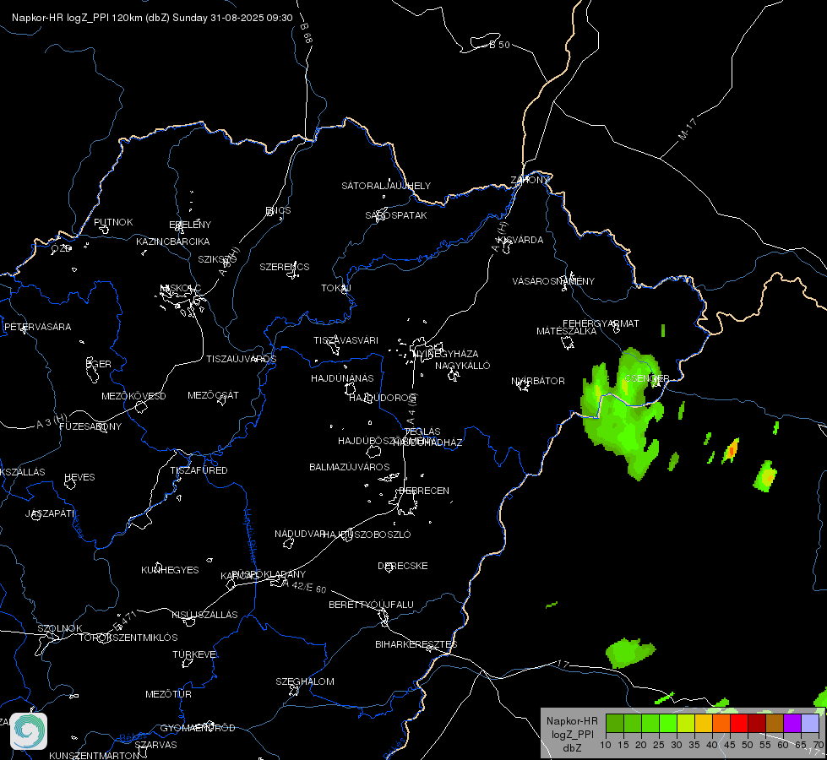
Task: Select the MÁTÉSZALKA label
Action: coord(567,331)
